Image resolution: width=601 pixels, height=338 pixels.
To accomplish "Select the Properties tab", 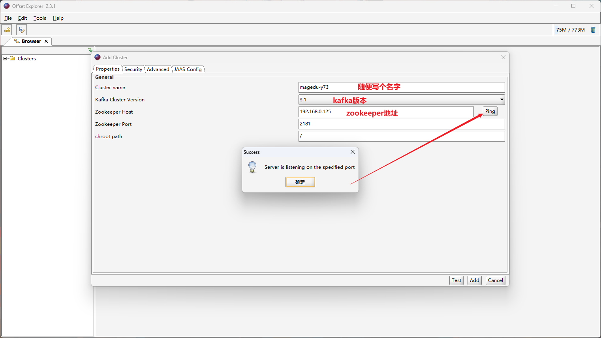I will [107, 69].
